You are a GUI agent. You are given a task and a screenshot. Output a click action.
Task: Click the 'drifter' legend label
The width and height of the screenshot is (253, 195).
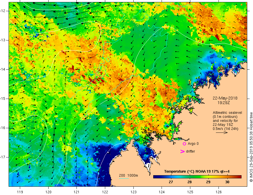click(190, 151)
